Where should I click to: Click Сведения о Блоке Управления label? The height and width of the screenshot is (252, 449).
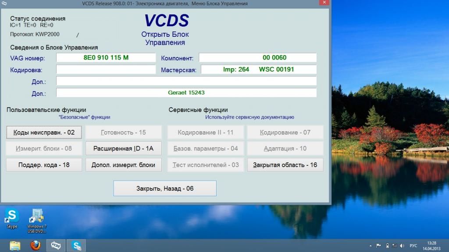[54, 47]
